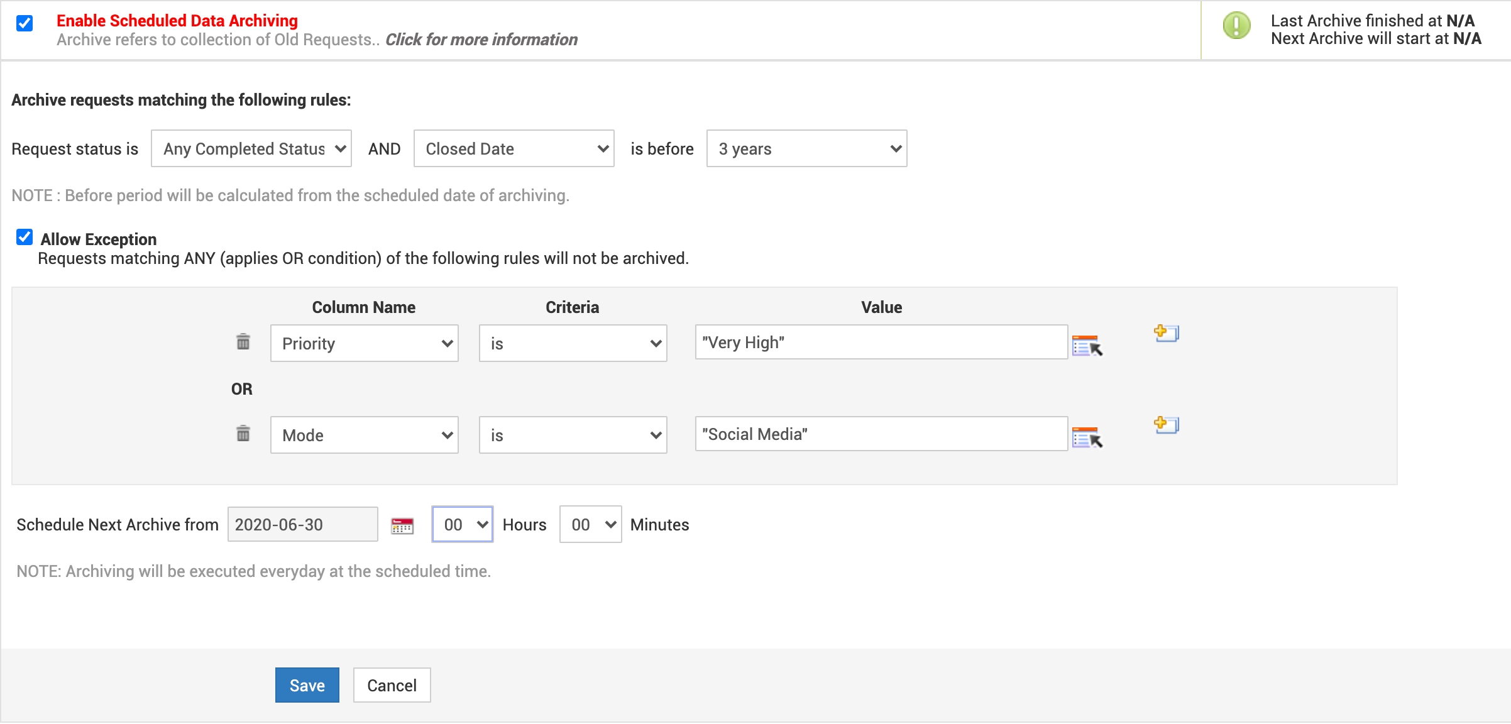This screenshot has height=724, width=1511.
Task: Delete the Priority exception rule
Action: pos(243,342)
